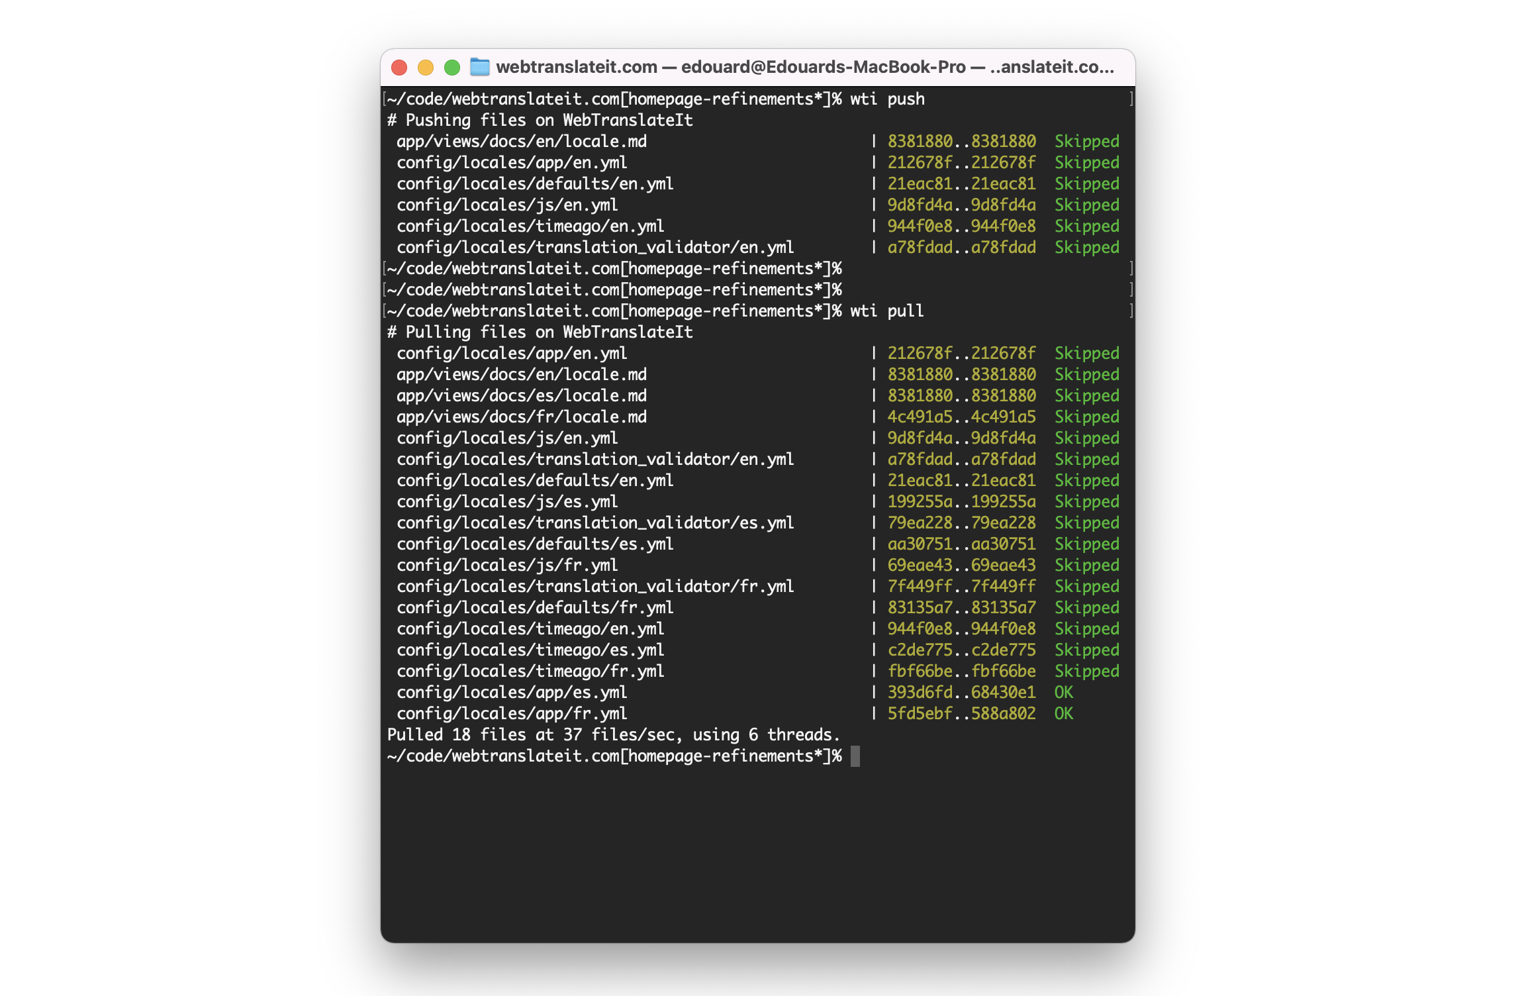Click the yellow minimize window button
Screen dimensions: 1516x996
tap(426, 68)
